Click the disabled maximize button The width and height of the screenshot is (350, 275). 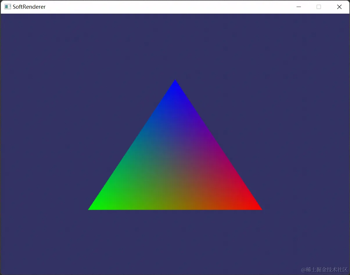coord(319,7)
